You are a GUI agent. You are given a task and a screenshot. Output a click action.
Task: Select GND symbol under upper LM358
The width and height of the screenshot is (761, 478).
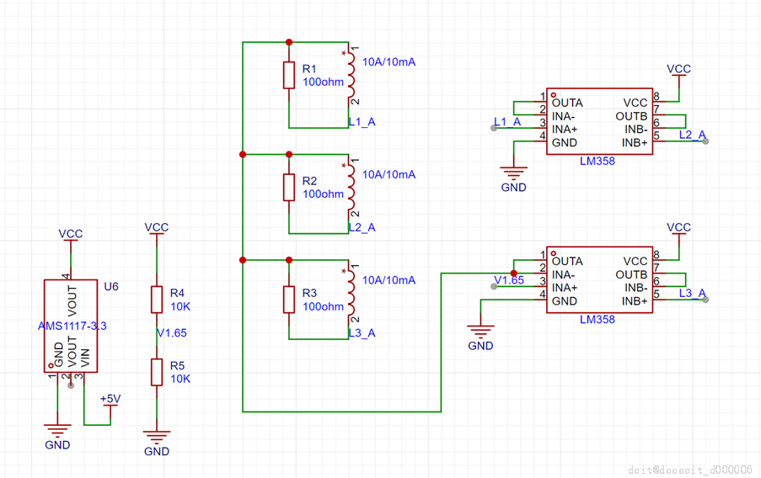(x=513, y=178)
